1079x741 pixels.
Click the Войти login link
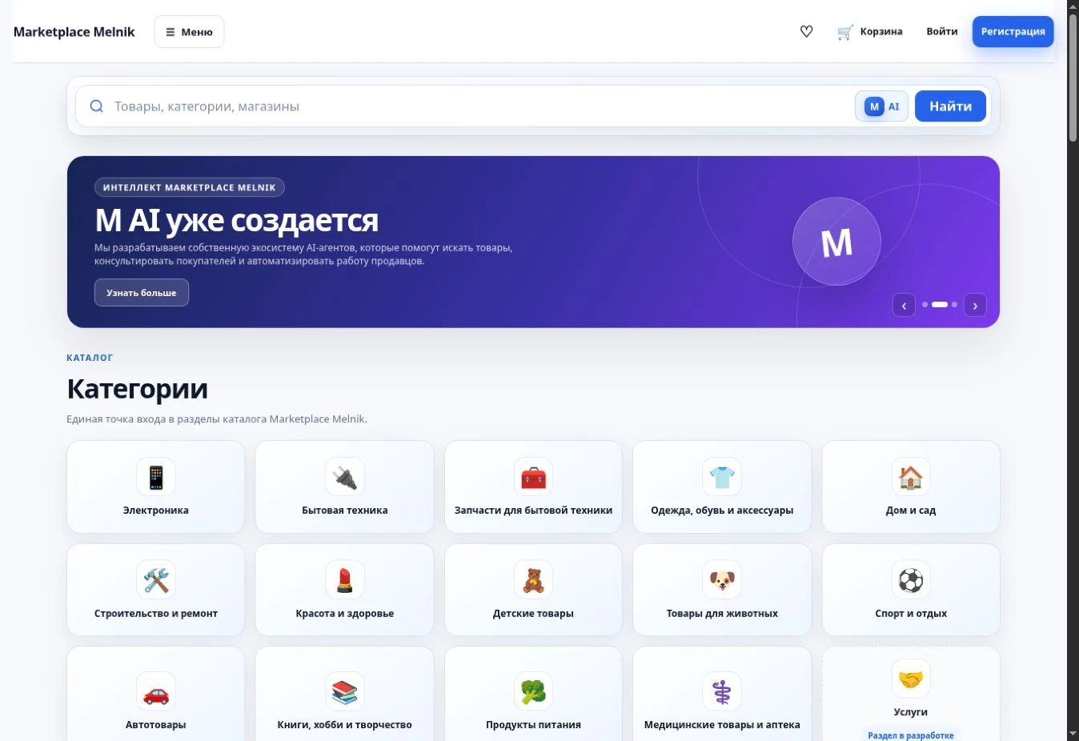(942, 31)
